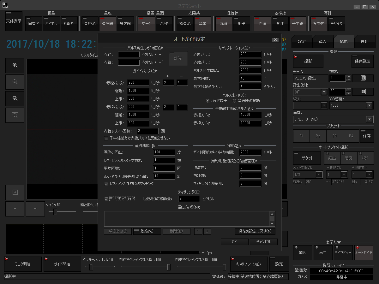The width and height of the screenshot is (379, 284).
Task: Uncheck the ディザリングガイド checkbox
Action: coord(106,199)
